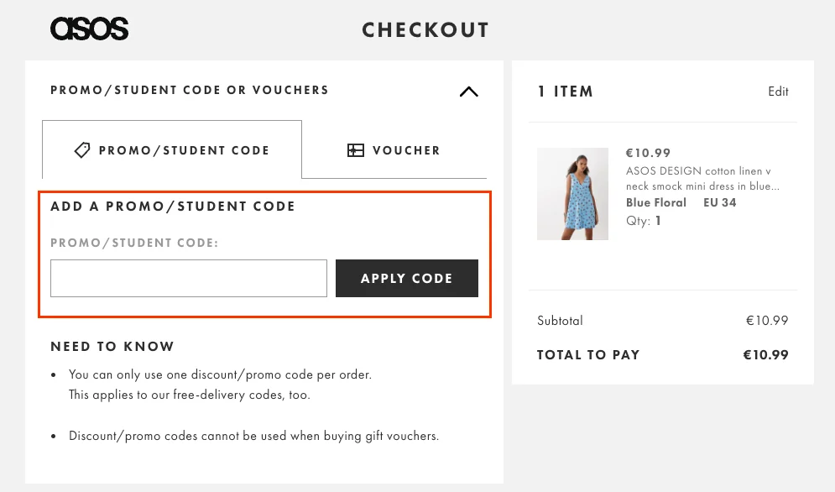This screenshot has height=492, width=835.
Task: Click the Total To Pay amount
Action: click(x=766, y=355)
